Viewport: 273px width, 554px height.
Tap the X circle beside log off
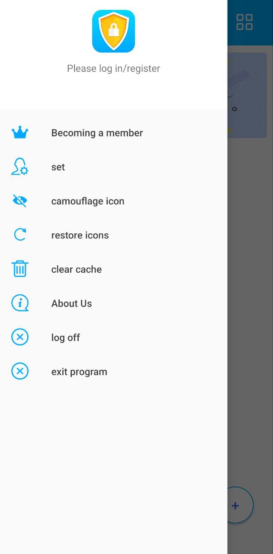click(x=20, y=337)
